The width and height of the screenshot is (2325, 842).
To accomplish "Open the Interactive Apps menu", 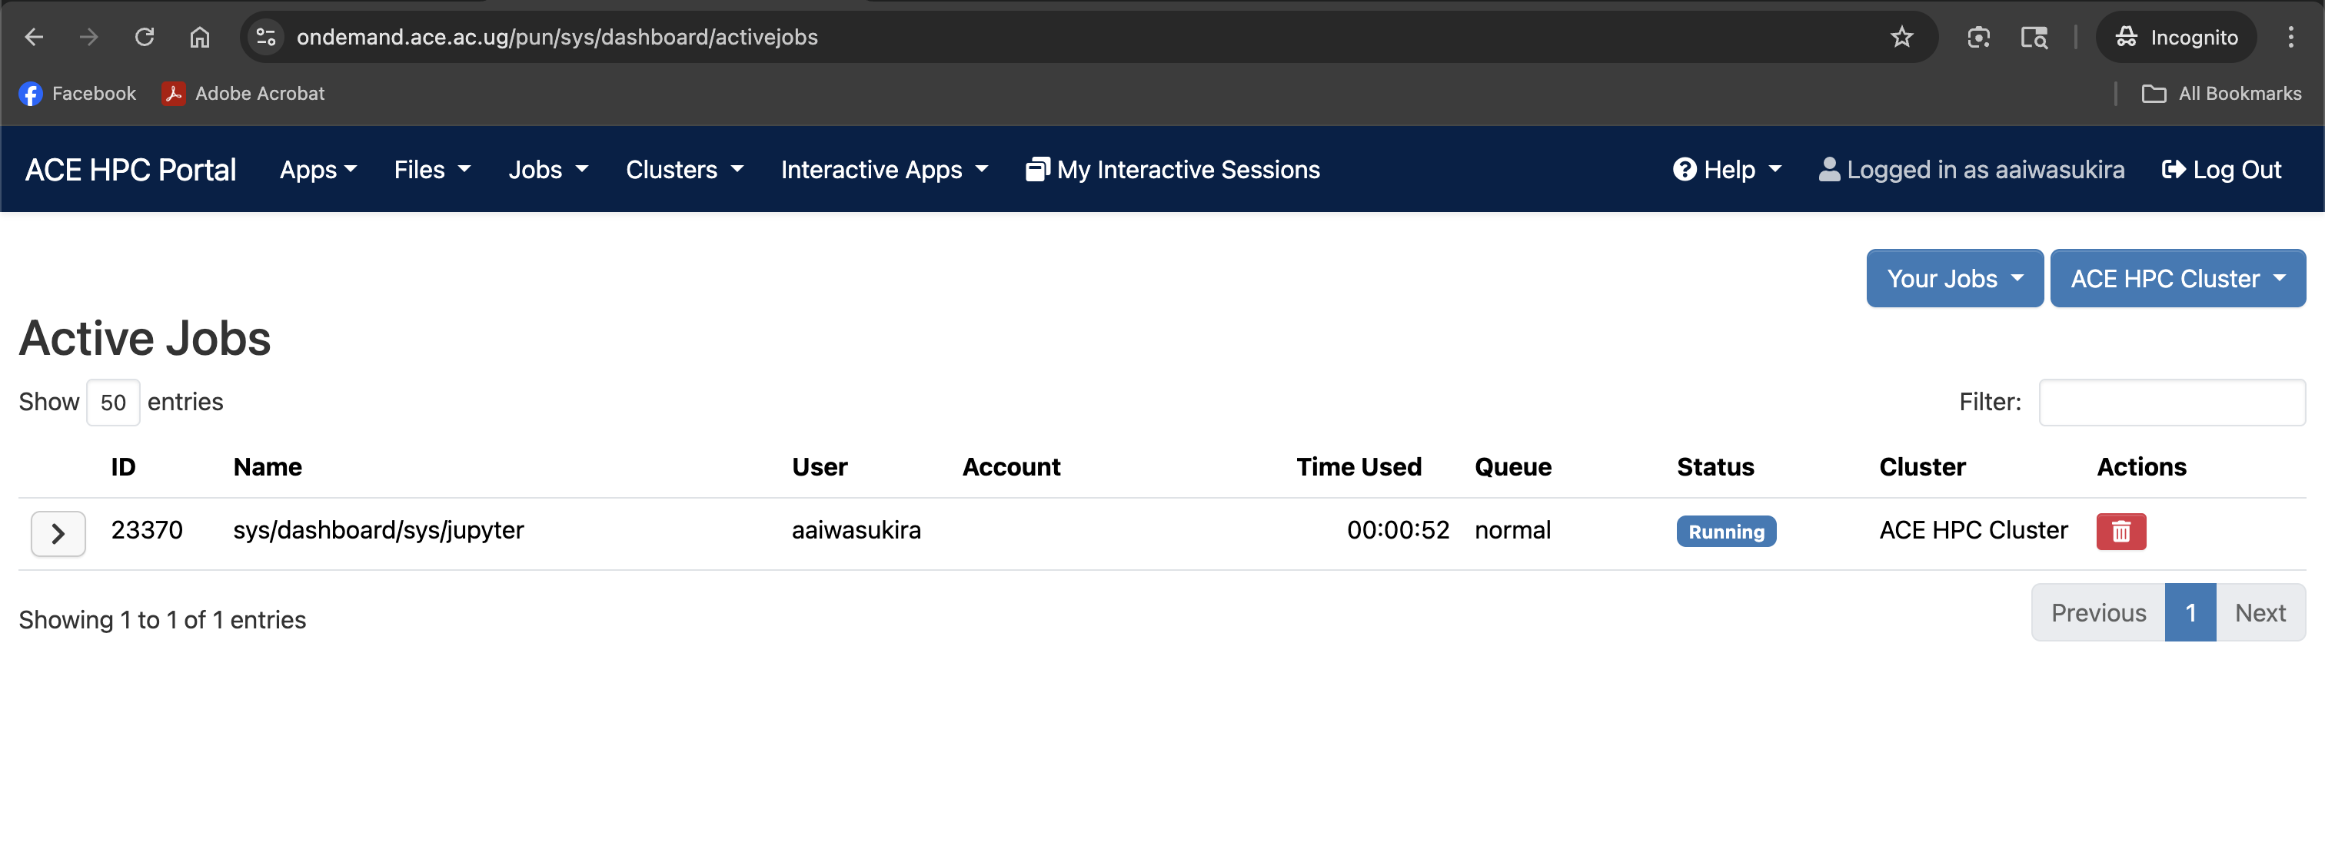I will pyautogui.click(x=883, y=170).
